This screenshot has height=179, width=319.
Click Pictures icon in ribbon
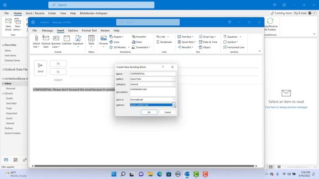(103, 42)
